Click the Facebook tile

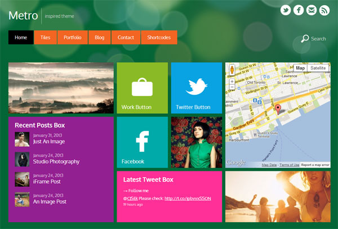[x=142, y=142]
